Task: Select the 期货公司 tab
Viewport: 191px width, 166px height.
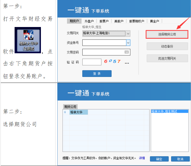Action: [70, 107]
